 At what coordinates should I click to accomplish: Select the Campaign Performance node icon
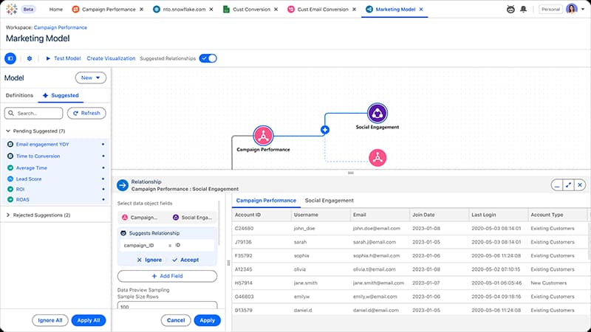coord(263,135)
